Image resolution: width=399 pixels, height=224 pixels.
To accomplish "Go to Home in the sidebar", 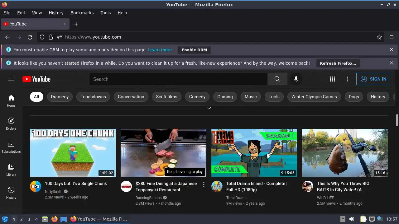I will point(11,101).
